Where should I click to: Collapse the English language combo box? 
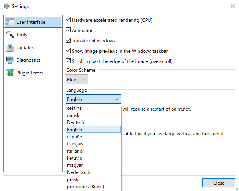pyautogui.click(x=93, y=99)
